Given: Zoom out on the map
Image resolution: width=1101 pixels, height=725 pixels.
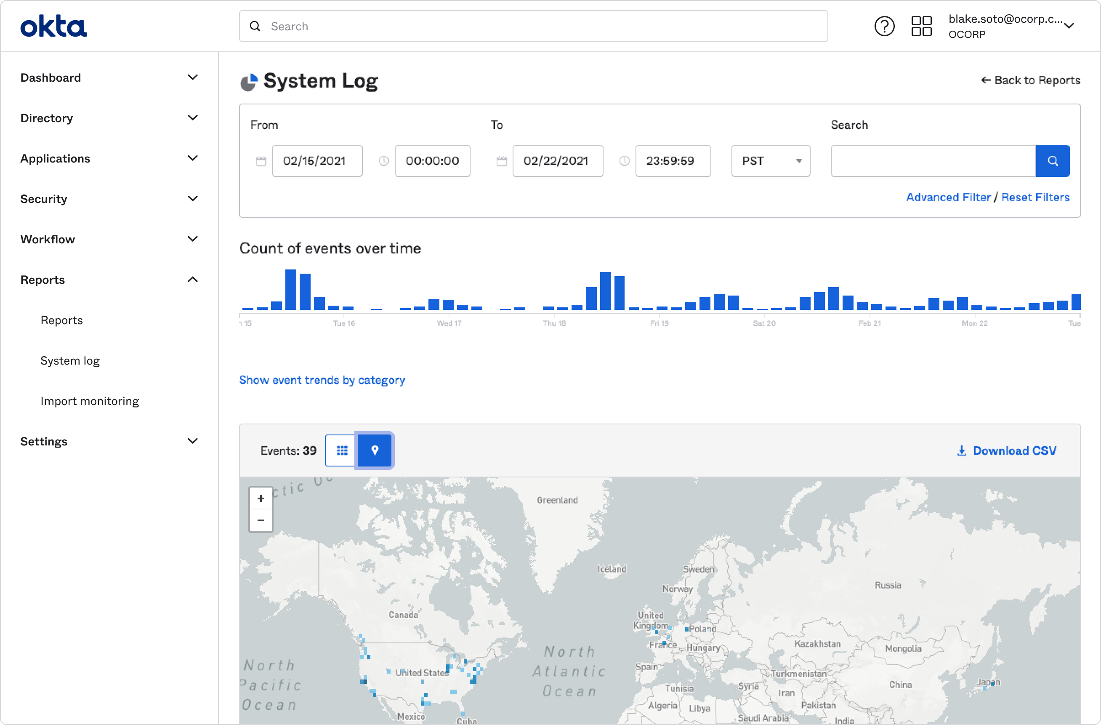Looking at the screenshot, I should point(261,520).
